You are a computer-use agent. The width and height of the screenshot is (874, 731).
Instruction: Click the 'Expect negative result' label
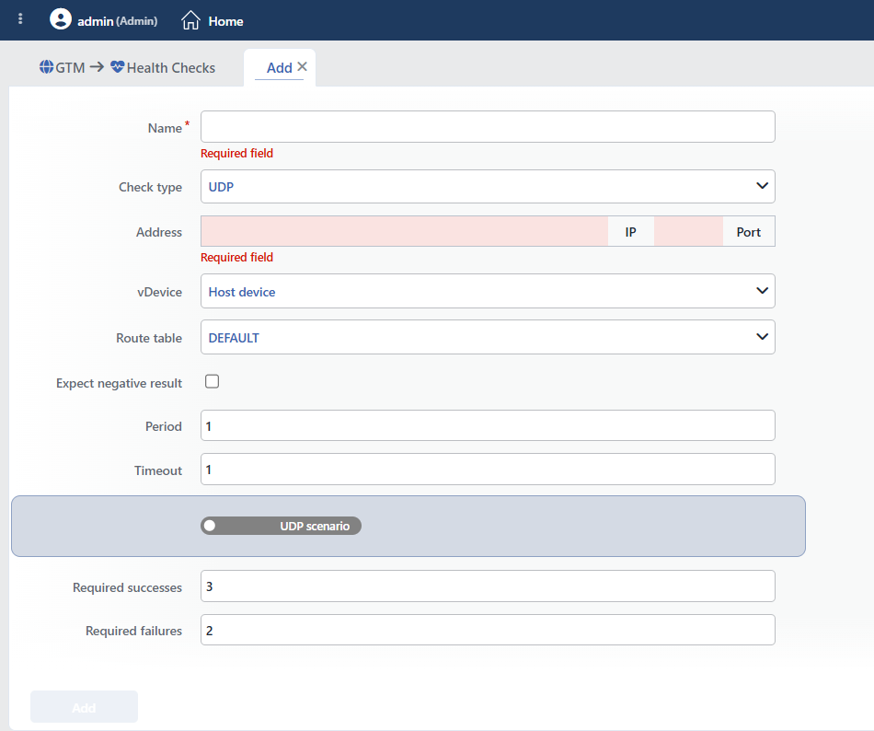coord(119,384)
